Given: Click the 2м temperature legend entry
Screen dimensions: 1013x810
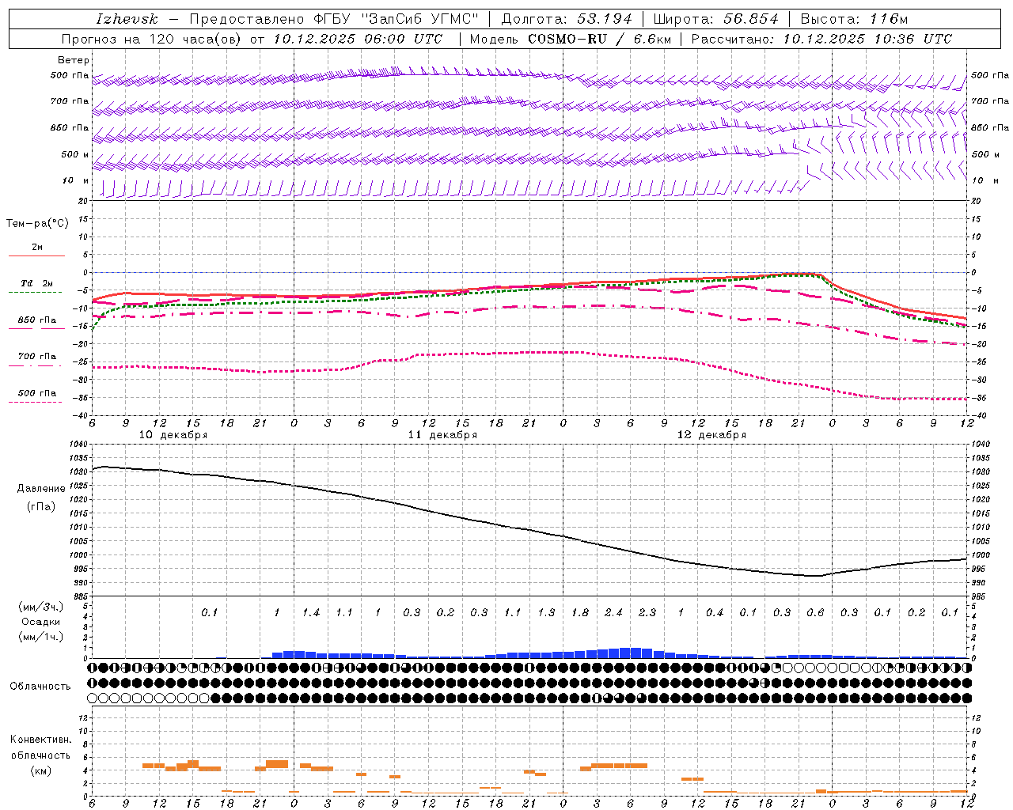Looking at the screenshot, I should (37, 247).
